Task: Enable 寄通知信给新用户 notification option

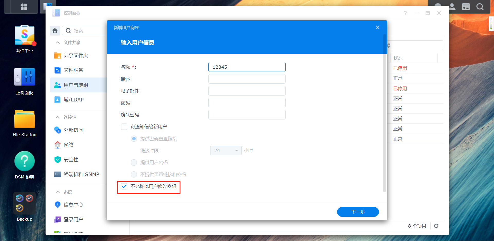Action: click(x=124, y=126)
